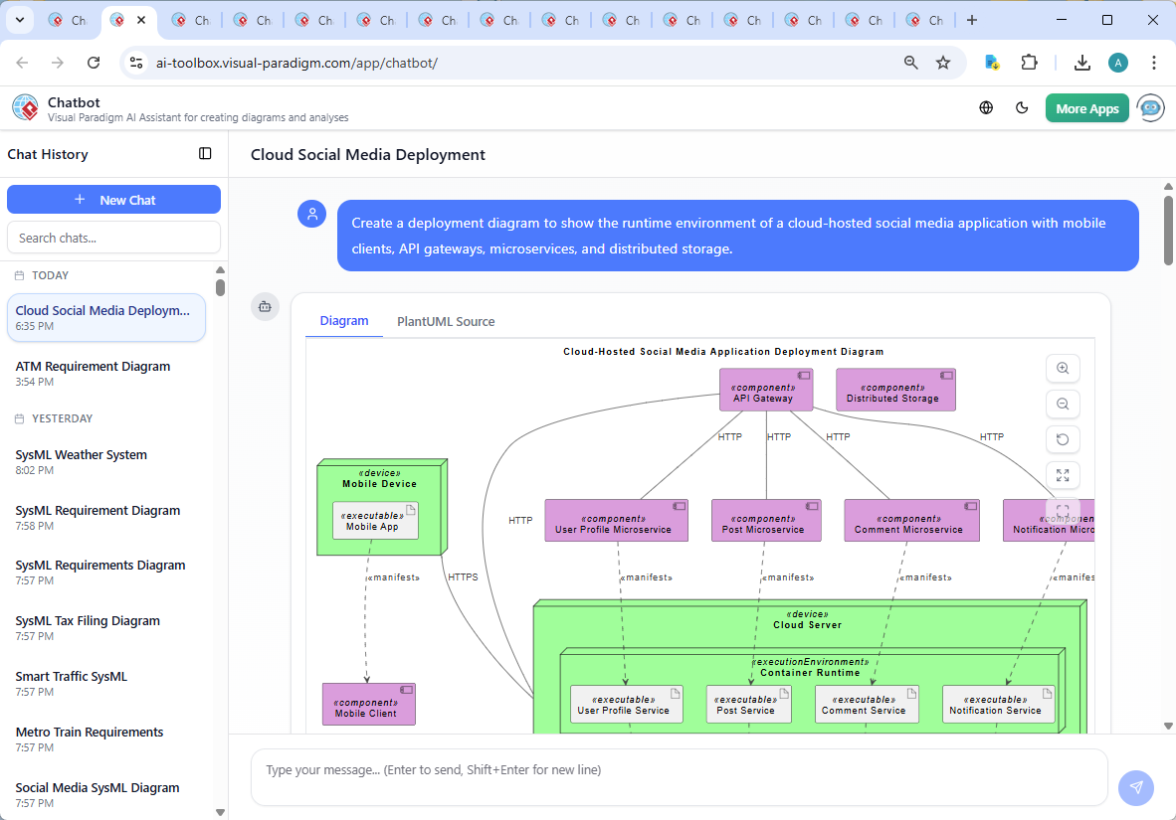
Task: Open the language globe menu
Action: (986, 108)
